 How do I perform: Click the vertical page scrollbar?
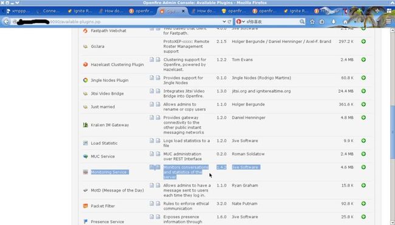(x=393, y=126)
